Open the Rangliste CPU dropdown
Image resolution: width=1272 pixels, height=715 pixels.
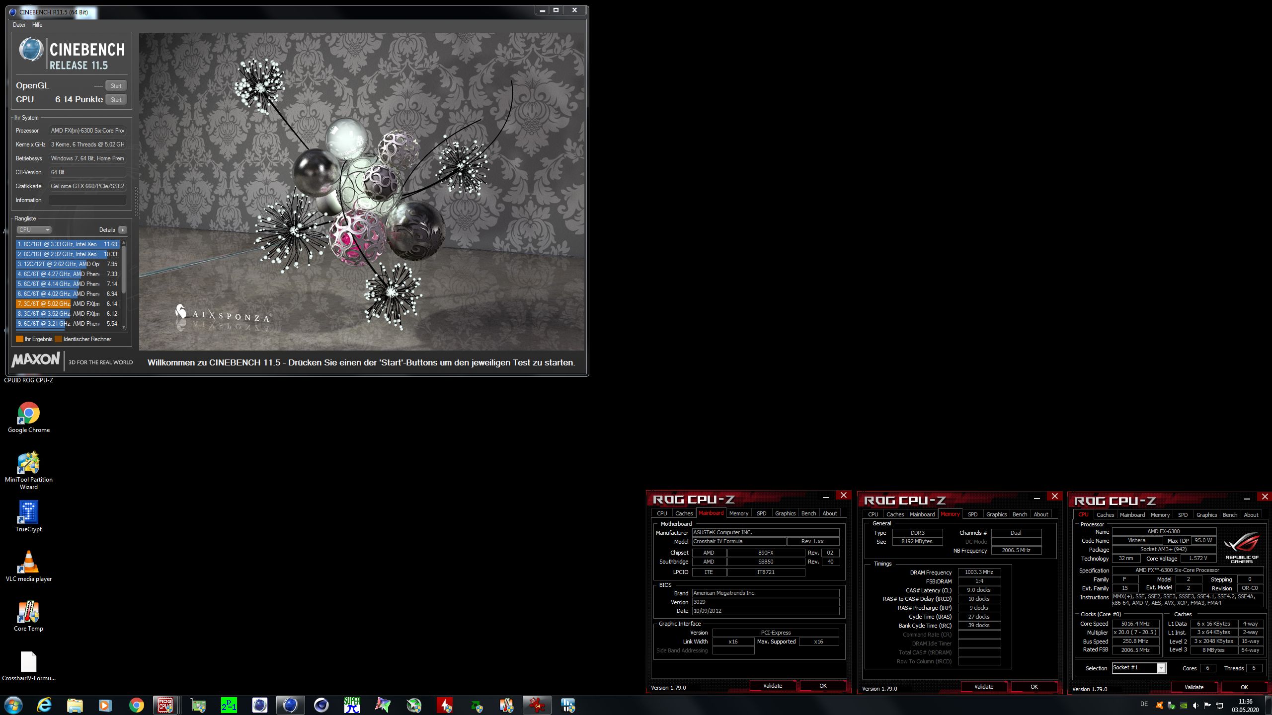pyautogui.click(x=34, y=230)
